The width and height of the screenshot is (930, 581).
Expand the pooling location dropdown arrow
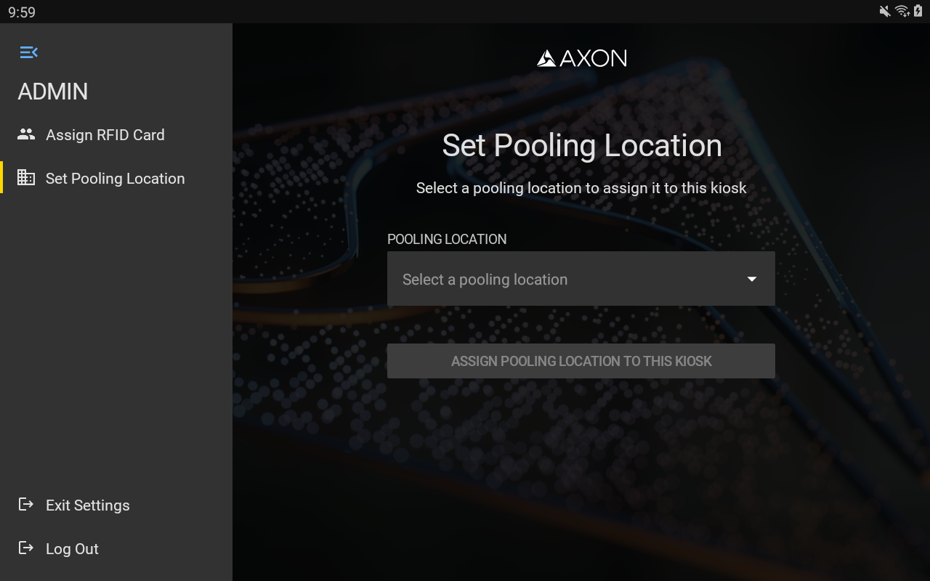752,279
